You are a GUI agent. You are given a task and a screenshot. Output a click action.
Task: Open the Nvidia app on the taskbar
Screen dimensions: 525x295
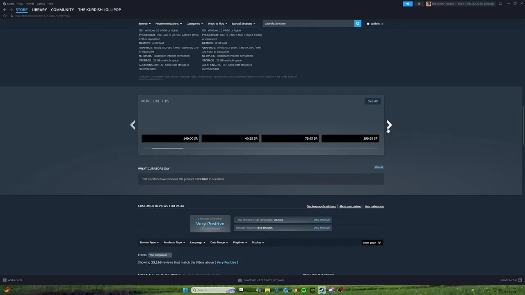[x=313, y=290]
